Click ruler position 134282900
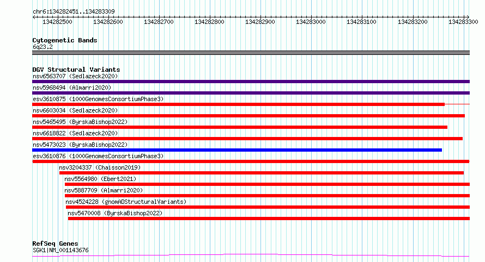 (260, 22)
